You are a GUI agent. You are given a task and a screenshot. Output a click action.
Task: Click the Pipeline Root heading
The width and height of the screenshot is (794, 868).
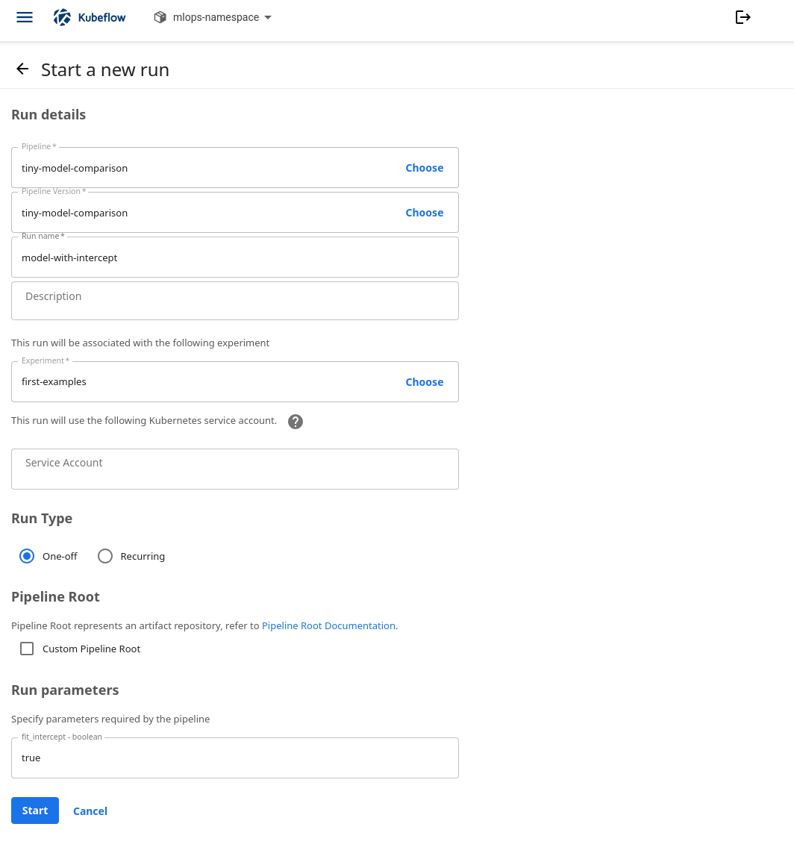click(55, 597)
